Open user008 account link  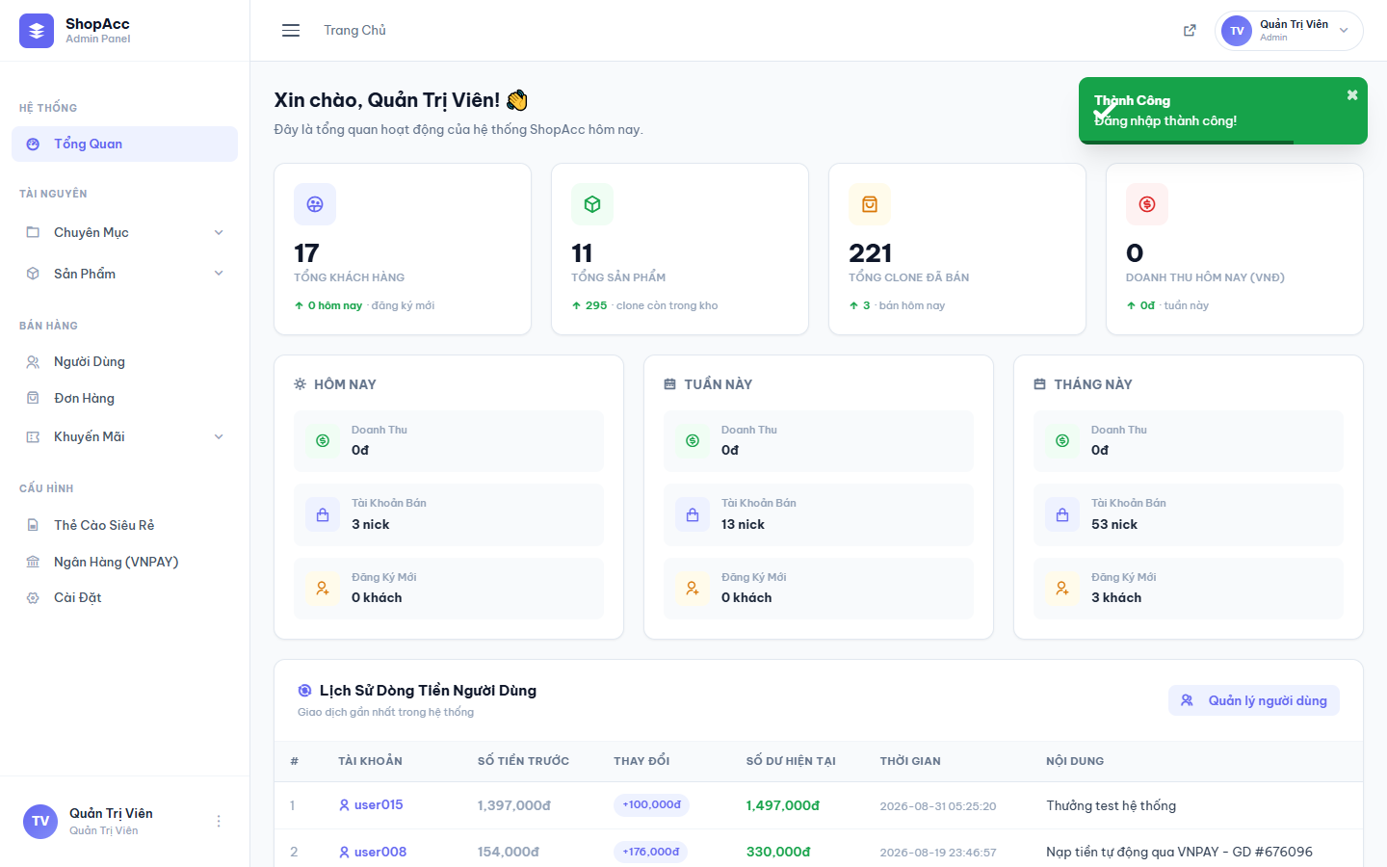[x=373, y=852]
